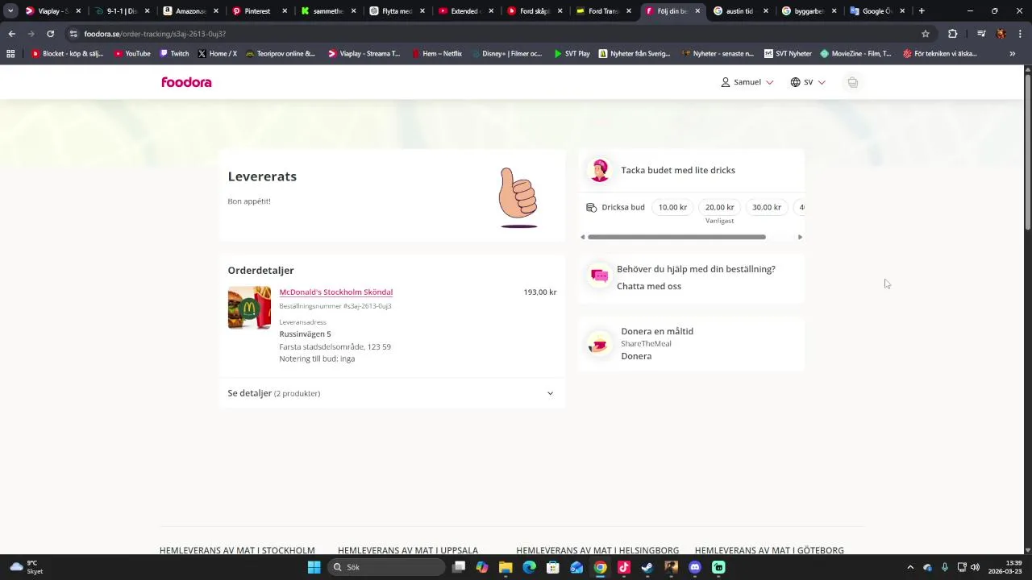
Task: Click the right arrow of the tip scrollbar
Action: 800,237
